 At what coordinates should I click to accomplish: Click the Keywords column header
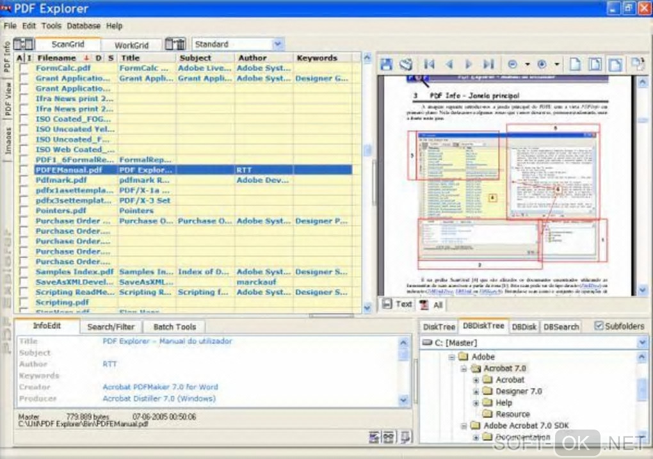pos(323,58)
